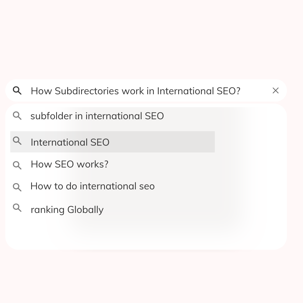The height and width of the screenshot is (303, 303).
Task: Click the X icon to clear the query
Action: coord(276,91)
